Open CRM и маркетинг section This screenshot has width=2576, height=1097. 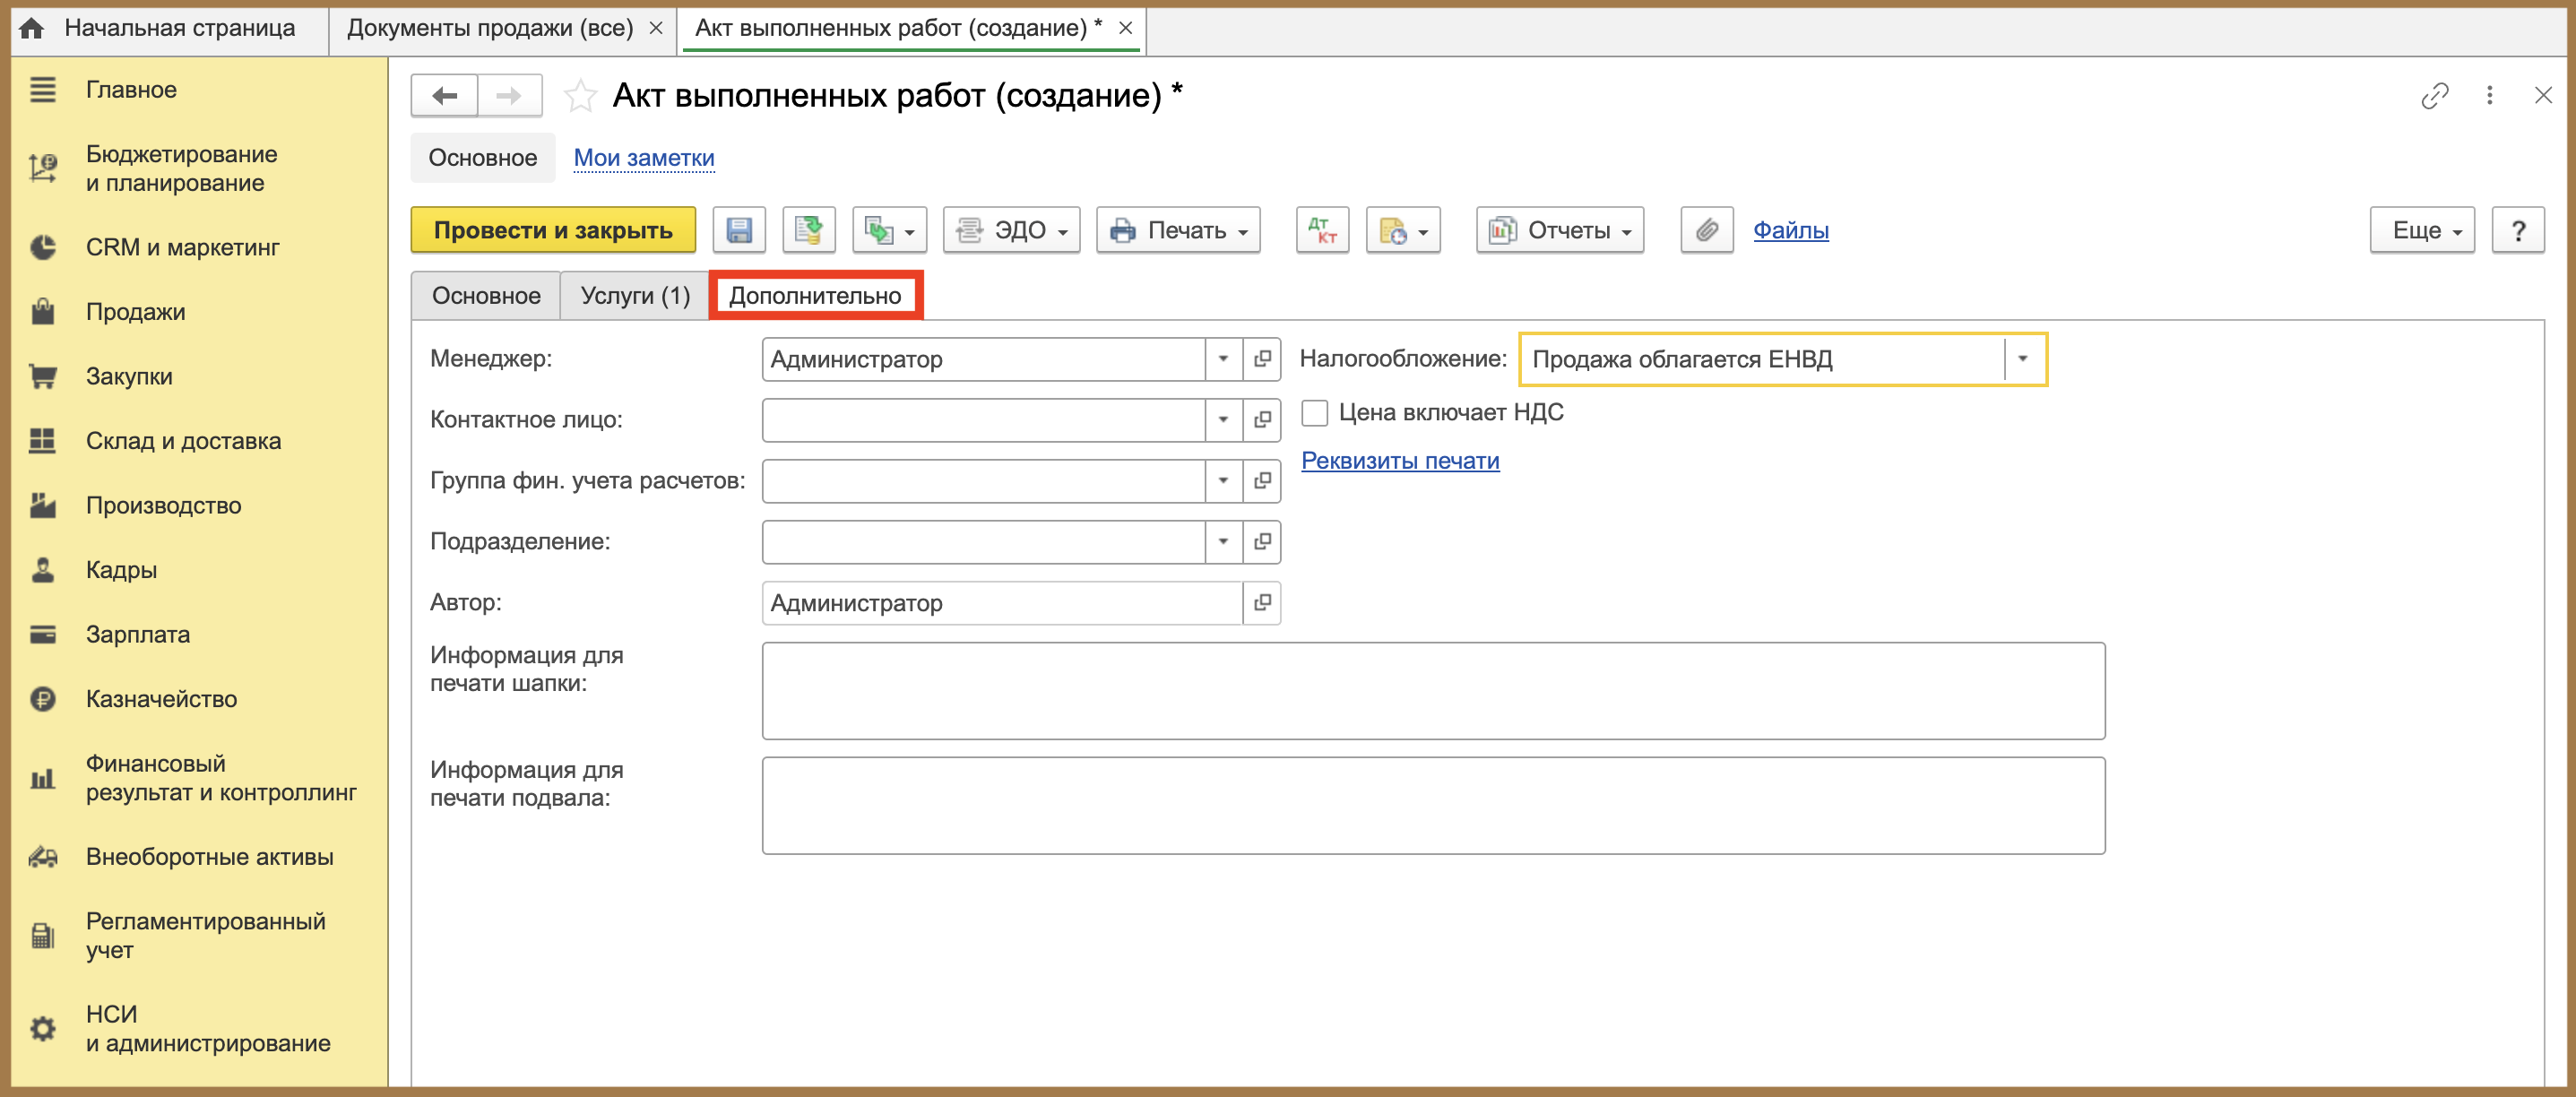pyautogui.click(x=182, y=247)
